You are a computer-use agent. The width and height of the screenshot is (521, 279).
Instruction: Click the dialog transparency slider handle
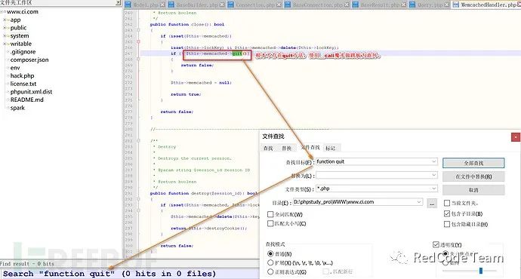[x=481, y=271]
